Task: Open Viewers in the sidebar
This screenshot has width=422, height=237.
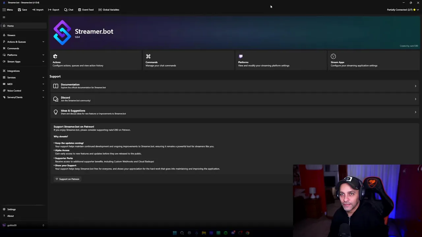Action: [x=24, y=35]
